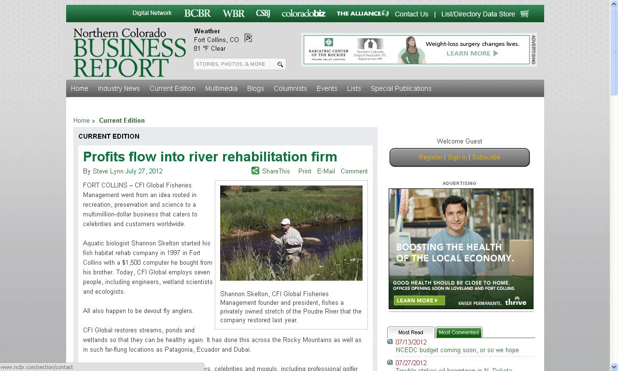Screen dimensions: 618x371
Task: Open the Columnists menu
Action: coord(290,88)
